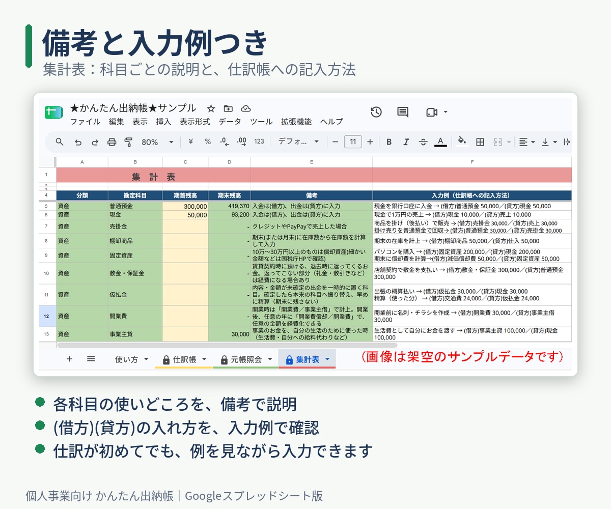Toggle strikethrough formatting

point(423,142)
